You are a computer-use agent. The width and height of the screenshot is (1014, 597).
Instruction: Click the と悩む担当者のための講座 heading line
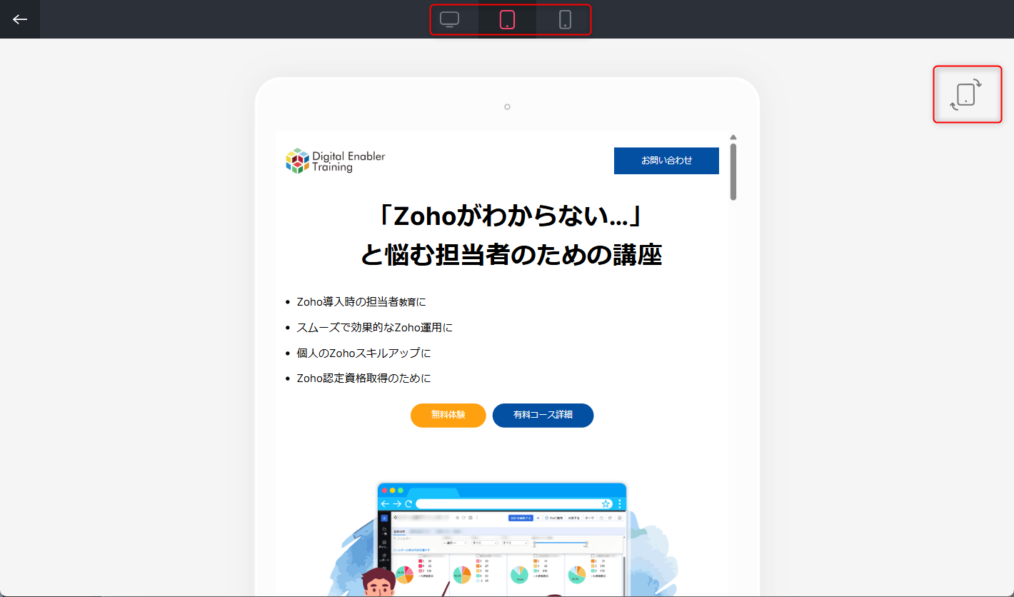click(x=511, y=255)
